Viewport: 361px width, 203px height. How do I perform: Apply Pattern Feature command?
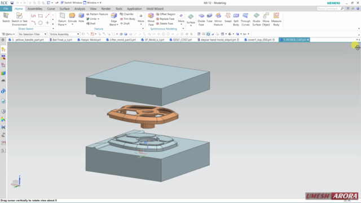(97, 14)
